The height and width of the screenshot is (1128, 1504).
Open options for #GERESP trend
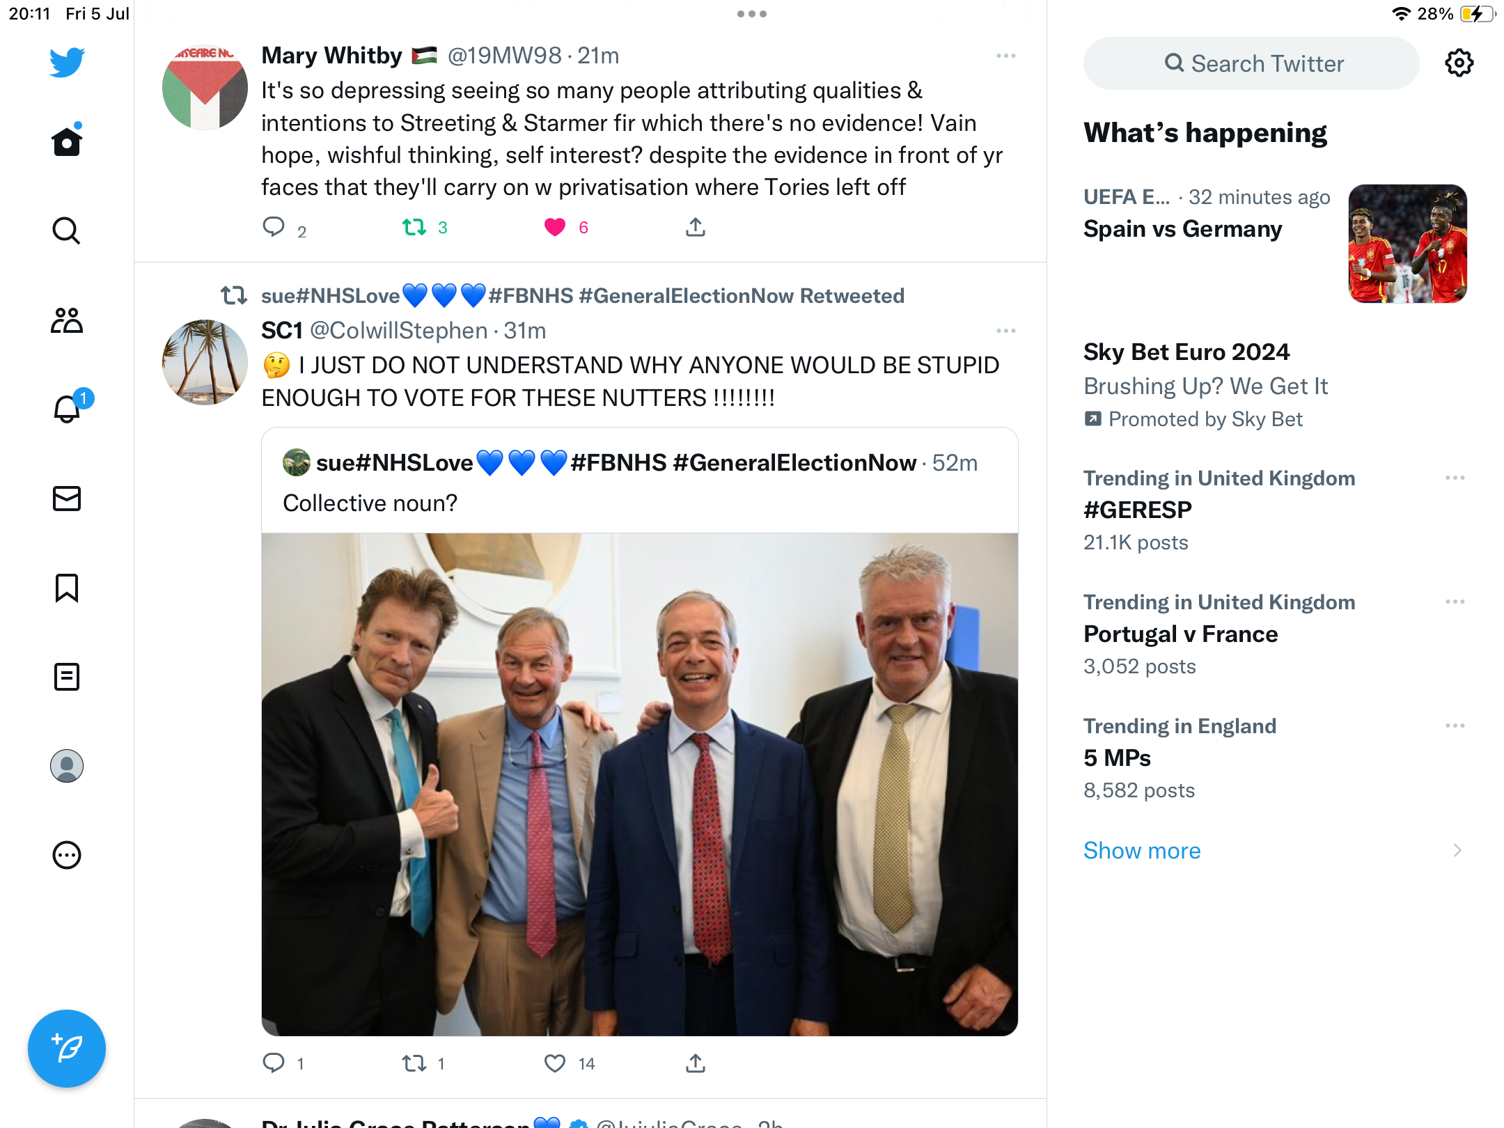pos(1455,478)
